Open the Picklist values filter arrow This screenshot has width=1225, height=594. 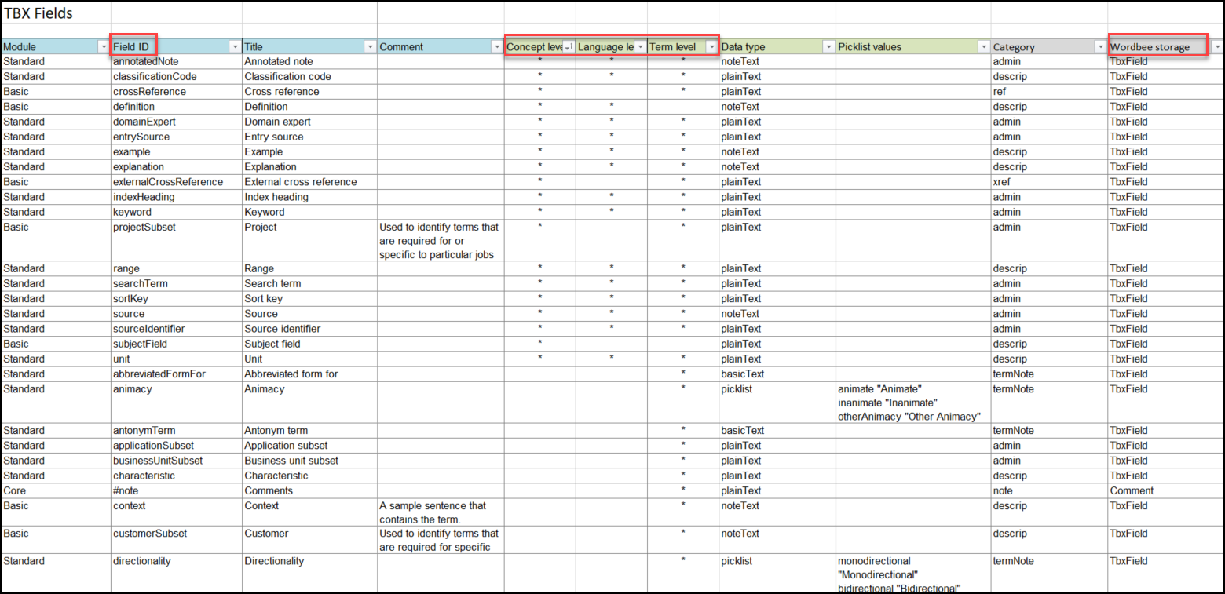[x=982, y=47]
